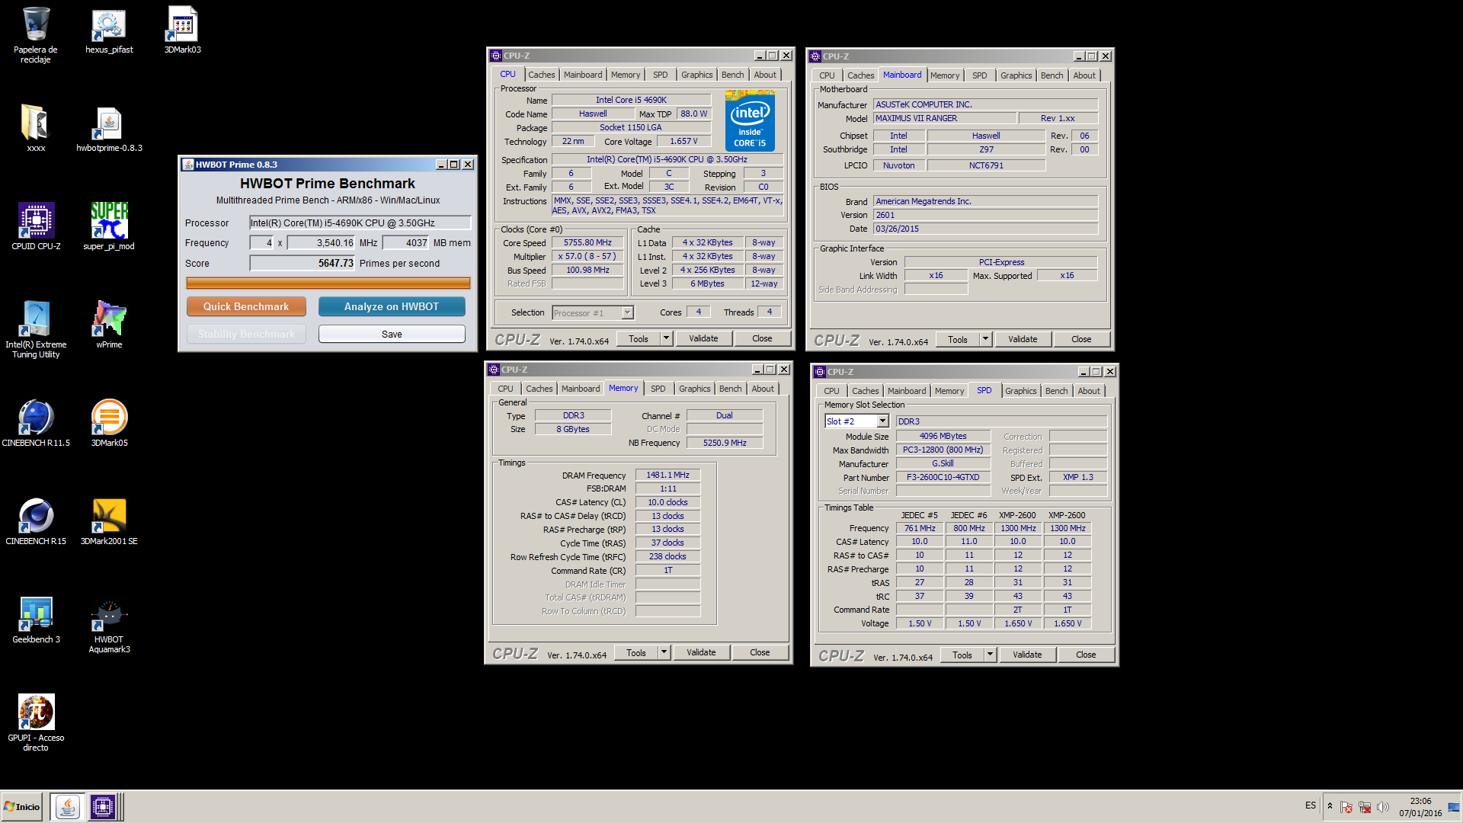Viewport: 1463px width, 823px height.
Task: Click Validate in CPU tab window
Action: click(703, 338)
